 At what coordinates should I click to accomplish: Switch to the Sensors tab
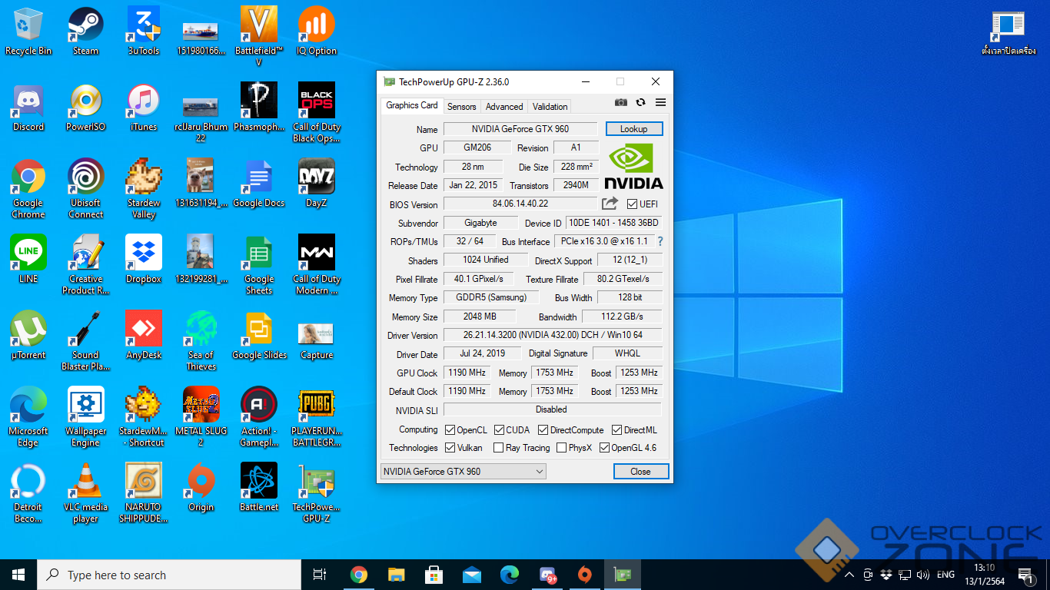(461, 107)
